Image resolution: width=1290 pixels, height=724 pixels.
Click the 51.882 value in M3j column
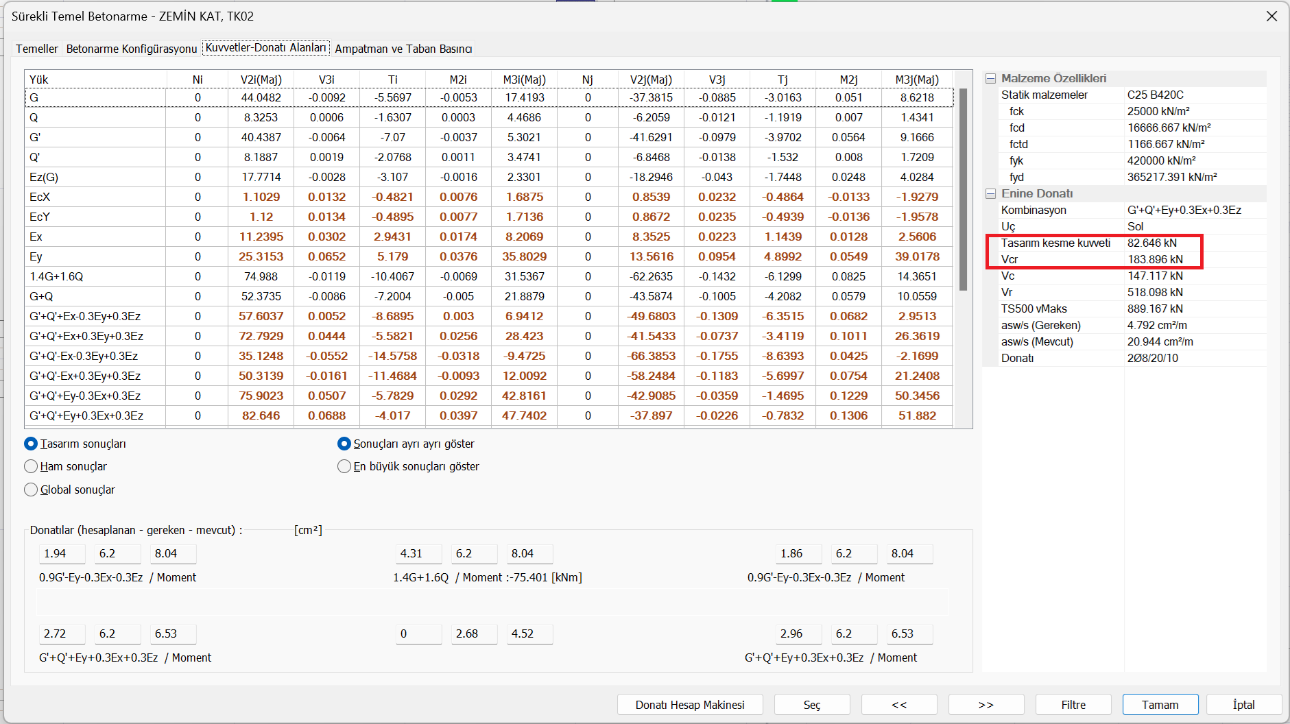click(917, 415)
